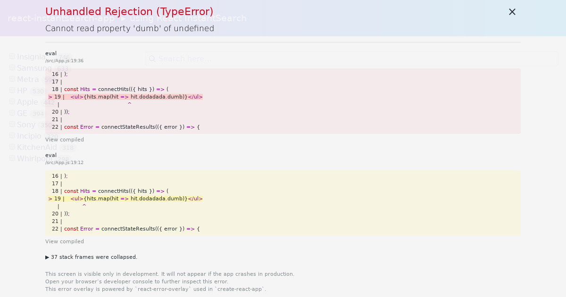
Task: Select the Apple brand filter
Action: (12, 101)
